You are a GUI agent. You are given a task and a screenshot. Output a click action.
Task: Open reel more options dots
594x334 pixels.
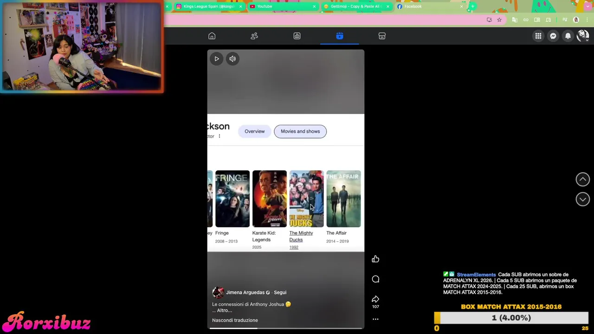tap(375, 319)
